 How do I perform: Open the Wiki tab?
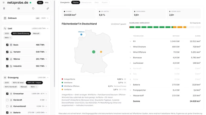click(47, 3)
